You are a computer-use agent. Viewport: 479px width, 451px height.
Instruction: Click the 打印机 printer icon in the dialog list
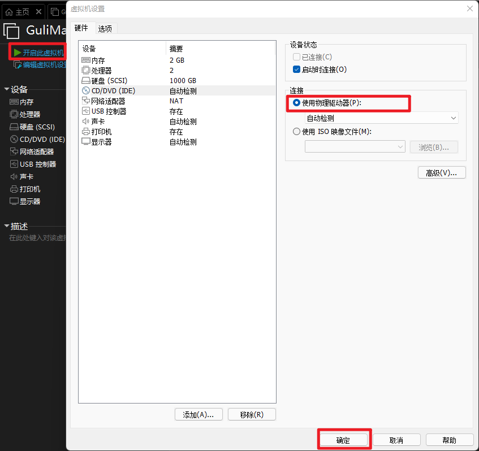tap(86, 132)
